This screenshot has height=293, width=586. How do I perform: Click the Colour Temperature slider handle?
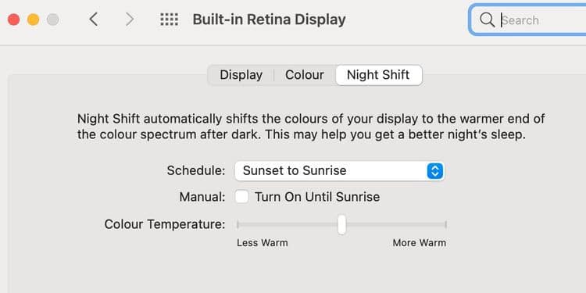(341, 224)
